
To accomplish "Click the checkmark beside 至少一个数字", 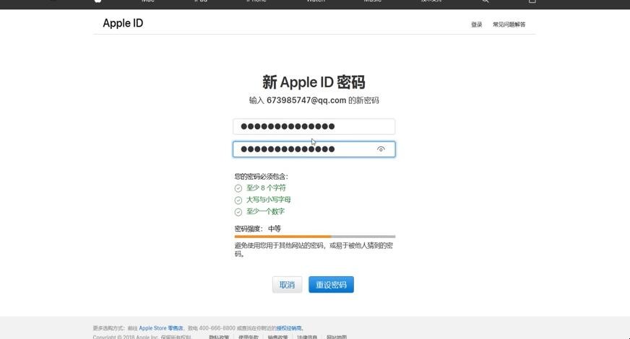I will (238, 212).
